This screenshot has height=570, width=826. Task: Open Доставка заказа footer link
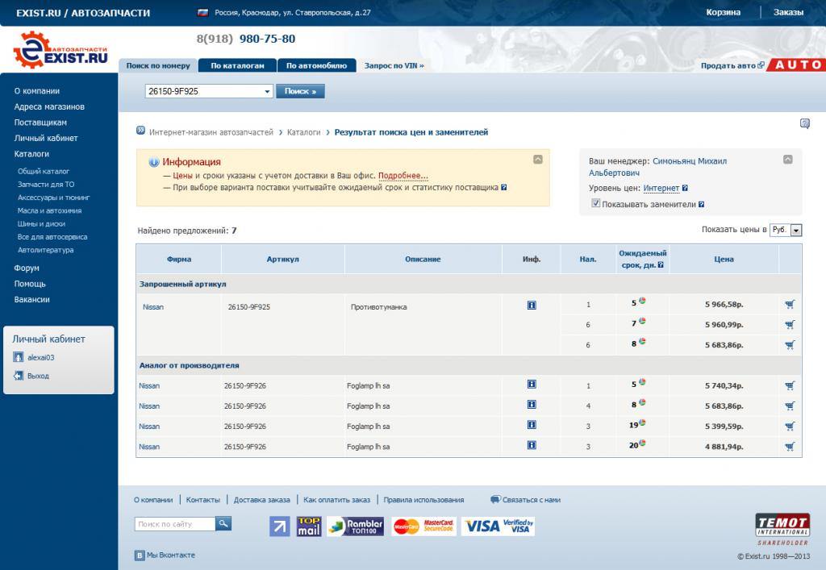tap(262, 500)
